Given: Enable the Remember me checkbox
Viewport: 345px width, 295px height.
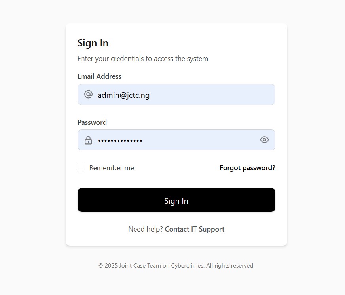Looking at the screenshot, I should click(x=82, y=167).
